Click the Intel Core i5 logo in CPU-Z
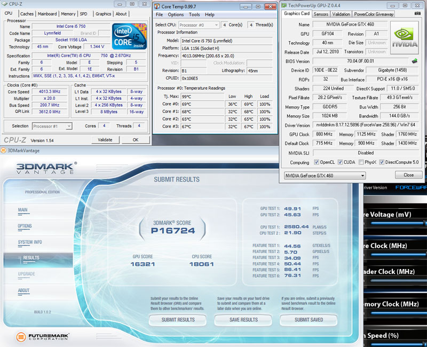The image size is (427, 347). (129, 36)
